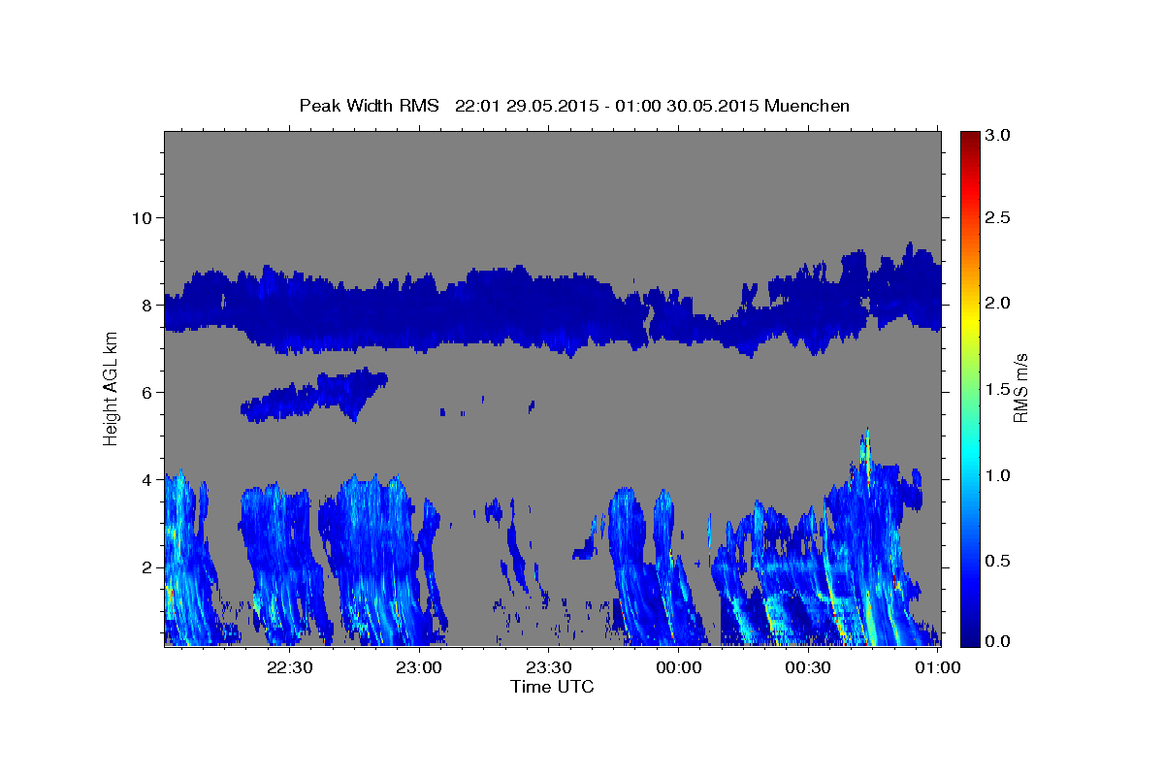Click the 1.5 colorbar value

tap(999, 389)
